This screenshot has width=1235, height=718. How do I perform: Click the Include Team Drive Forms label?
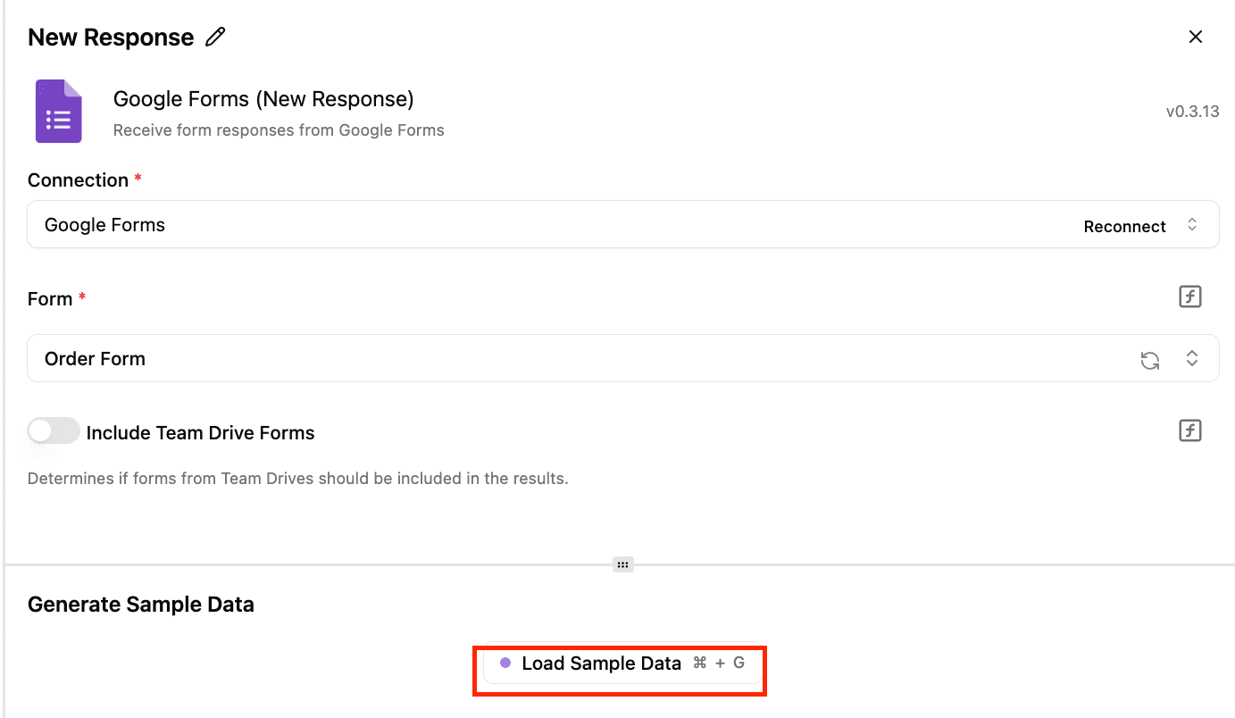[200, 433]
